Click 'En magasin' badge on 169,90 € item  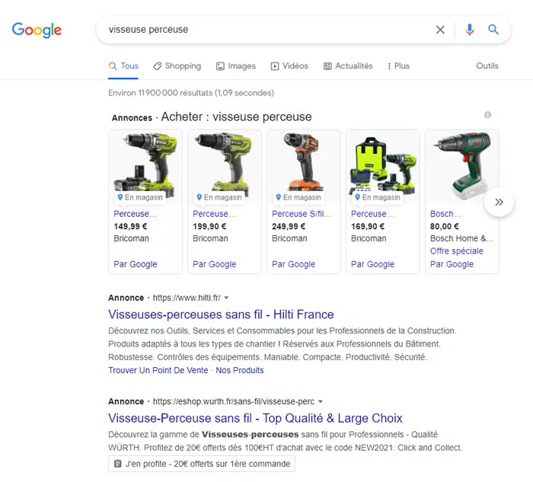[x=378, y=197]
